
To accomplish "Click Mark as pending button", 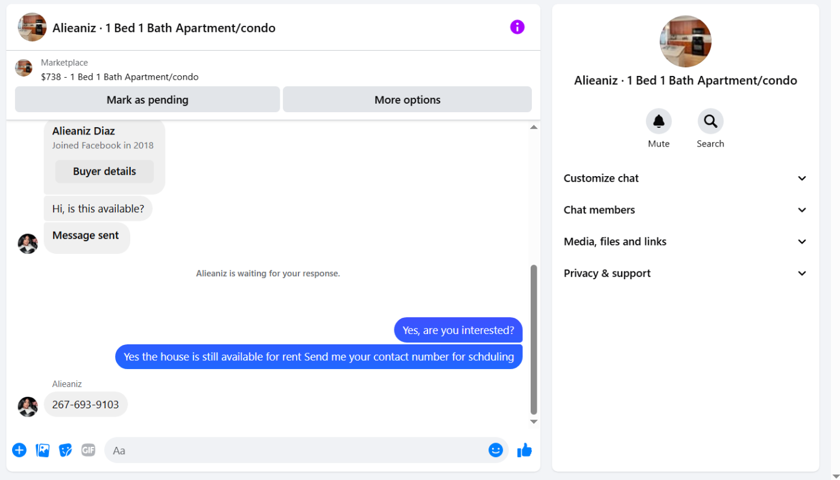I will (x=148, y=99).
